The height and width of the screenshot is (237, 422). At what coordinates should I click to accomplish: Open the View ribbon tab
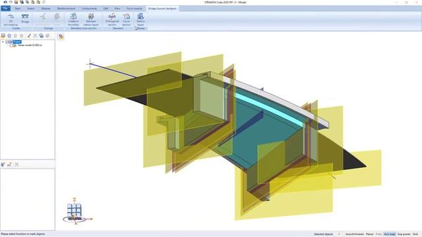[117, 9]
